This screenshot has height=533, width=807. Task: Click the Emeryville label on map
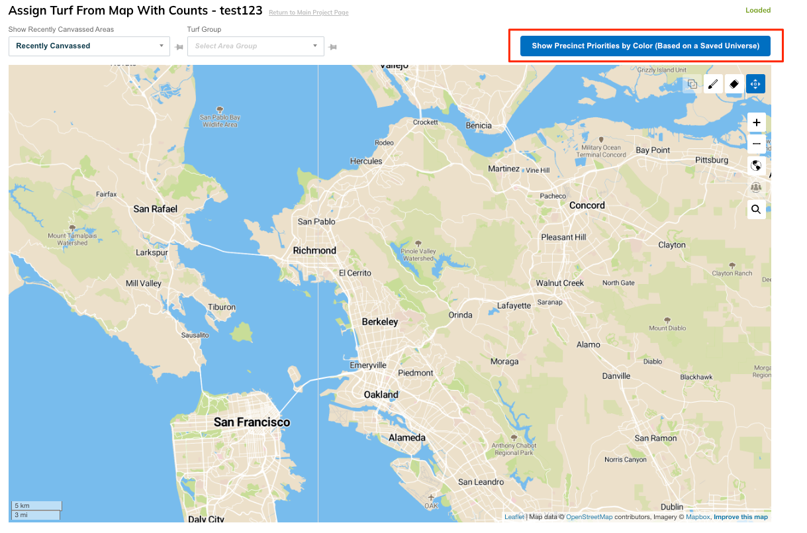coord(368,365)
